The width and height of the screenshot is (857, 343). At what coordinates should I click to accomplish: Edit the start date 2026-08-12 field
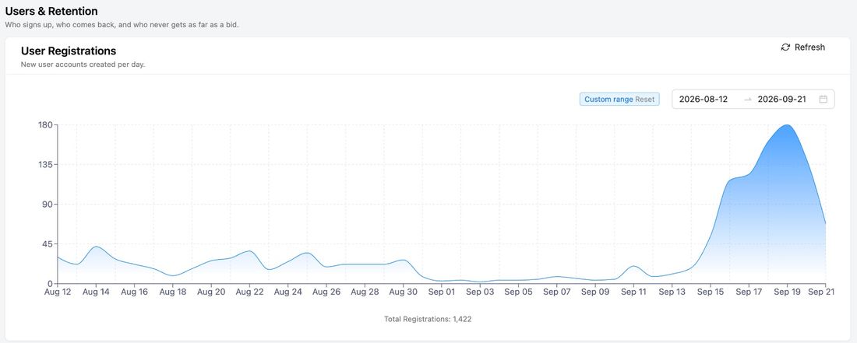[x=704, y=100]
